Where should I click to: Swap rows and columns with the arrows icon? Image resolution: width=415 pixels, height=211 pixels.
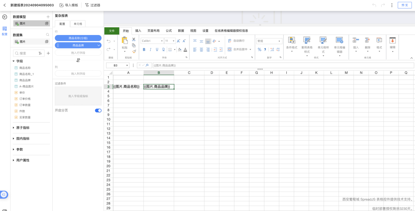click(x=78, y=60)
